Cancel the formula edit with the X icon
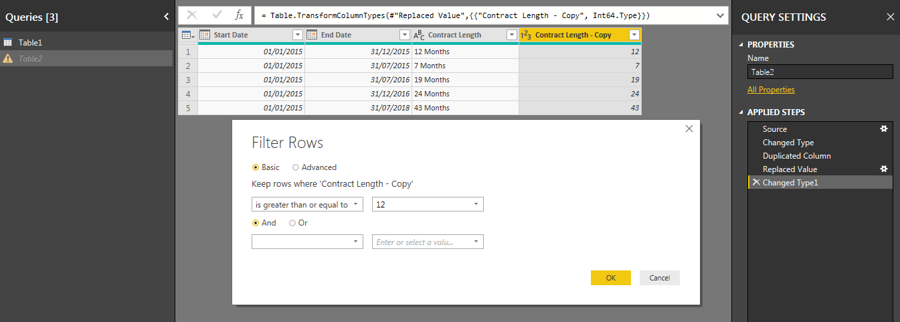 (192, 15)
